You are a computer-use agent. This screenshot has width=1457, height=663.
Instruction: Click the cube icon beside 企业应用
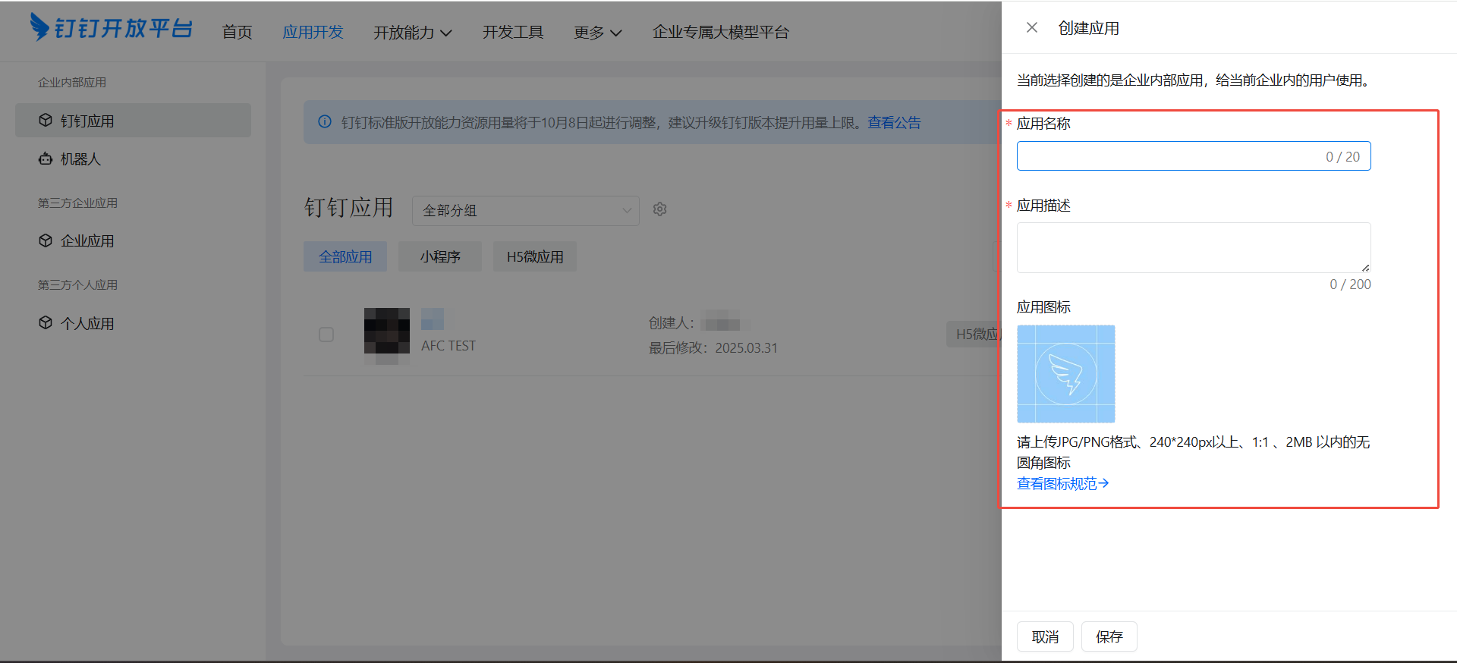[x=46, y=240]
